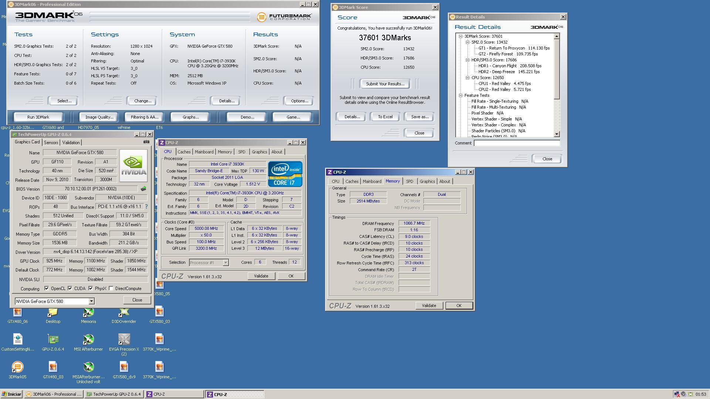The image size is (710, 399).
Task: Click the system tray clock showing 01:53
Action: point(700,394)
